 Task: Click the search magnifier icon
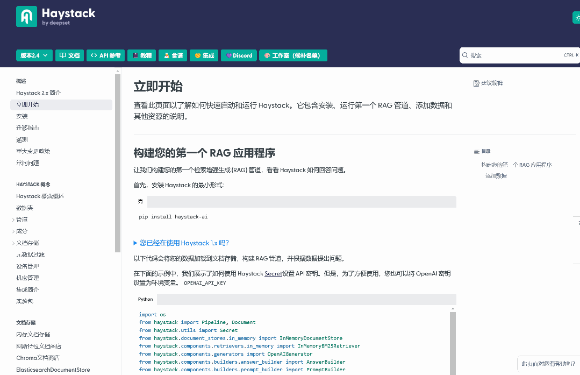click(x=465, y=55)
